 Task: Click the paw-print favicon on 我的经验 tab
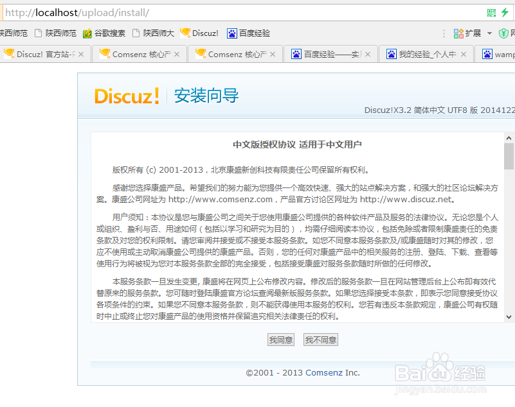392,55
